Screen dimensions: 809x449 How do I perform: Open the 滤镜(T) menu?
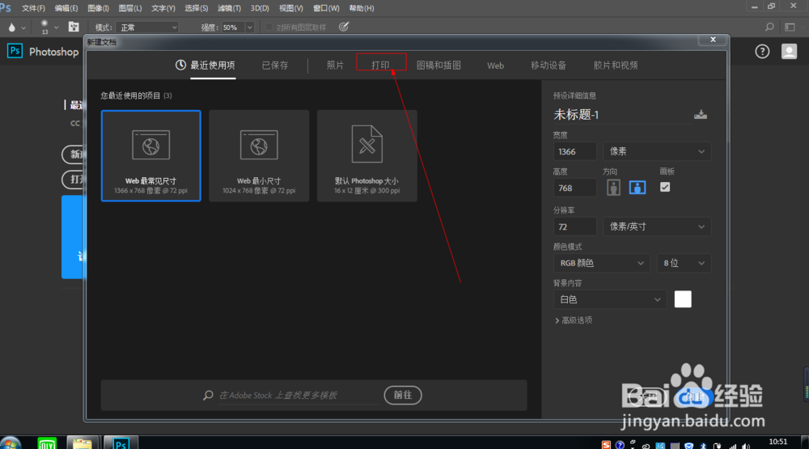pos(229,8)
